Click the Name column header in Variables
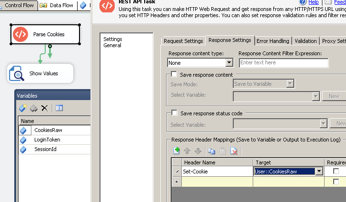 55,121
